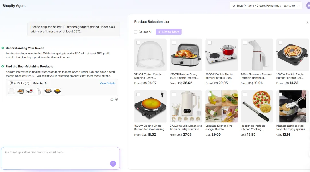This screenshot has height=172, width=310.
Task: Switch to the AI Picks (10) tab
Action: click(x=20, y=83)
